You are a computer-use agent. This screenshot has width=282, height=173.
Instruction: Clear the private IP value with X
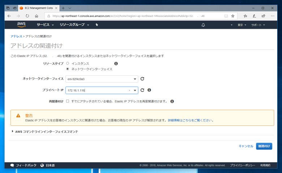coord(129,90)
